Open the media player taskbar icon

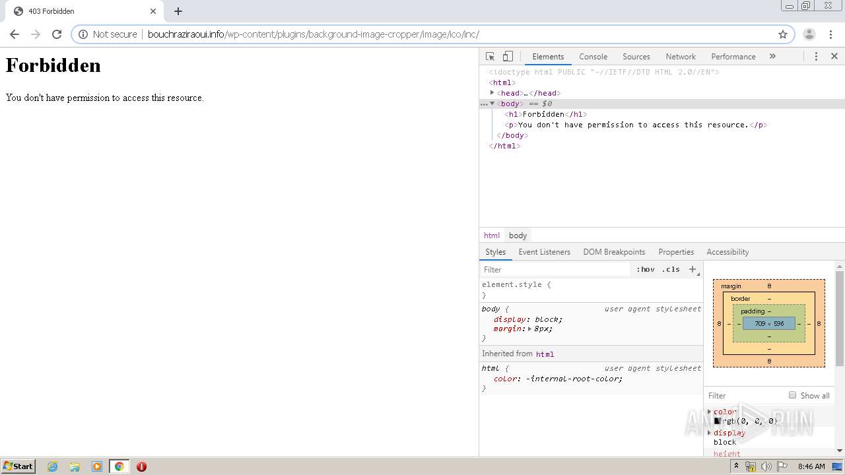[97, 466]
